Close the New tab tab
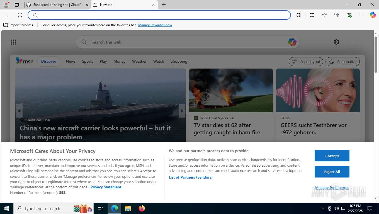Screen dimensions: 379x214 coord(153,5)
